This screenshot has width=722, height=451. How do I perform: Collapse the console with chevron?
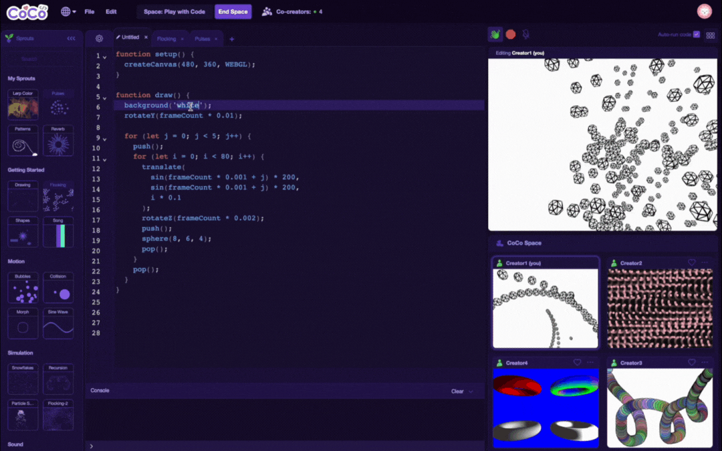pos(471,391)
